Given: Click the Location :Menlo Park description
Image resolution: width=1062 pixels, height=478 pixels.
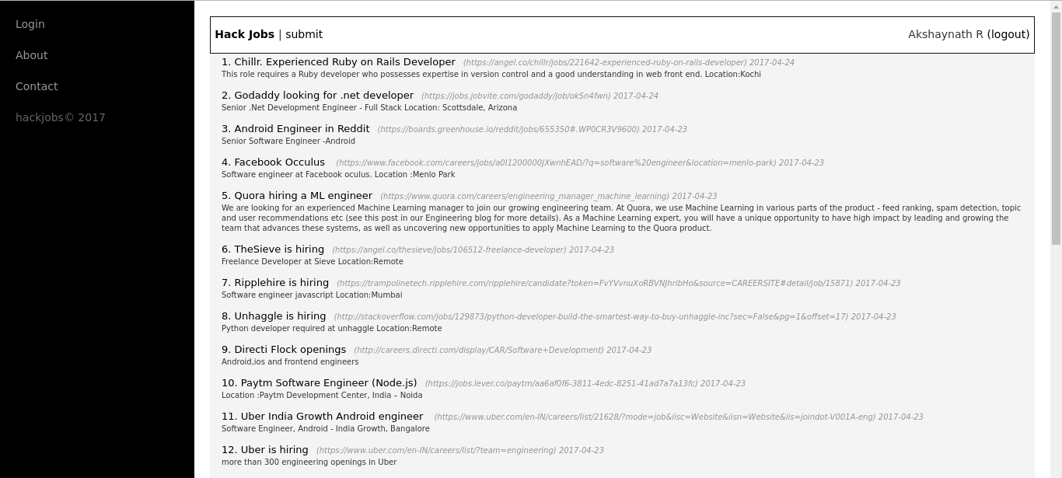Looking at the screenshot, I should click(338, 175).
